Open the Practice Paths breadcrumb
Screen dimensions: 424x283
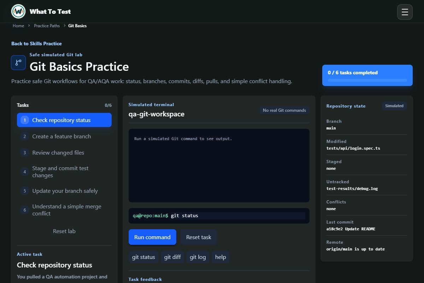(x=47, y=26)
